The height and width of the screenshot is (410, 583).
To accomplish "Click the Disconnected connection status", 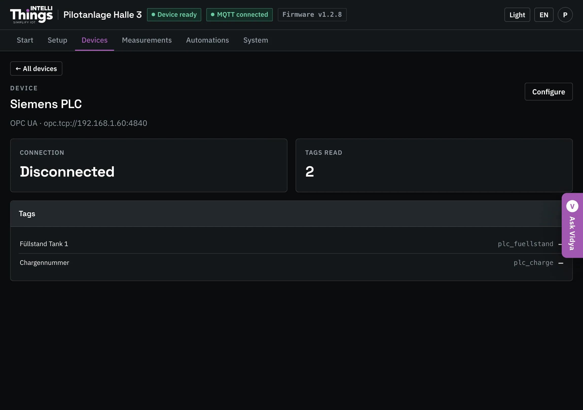I will (67, 172).
